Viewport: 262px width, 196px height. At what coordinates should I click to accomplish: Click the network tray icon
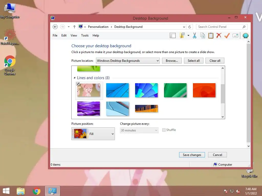tap(232, 191)
